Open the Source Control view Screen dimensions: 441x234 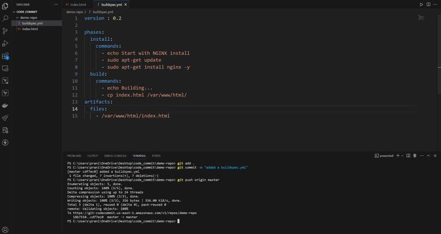(x=5, y=31)
